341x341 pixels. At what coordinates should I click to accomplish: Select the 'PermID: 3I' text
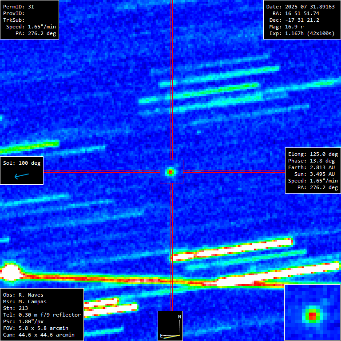coord(19,7)
